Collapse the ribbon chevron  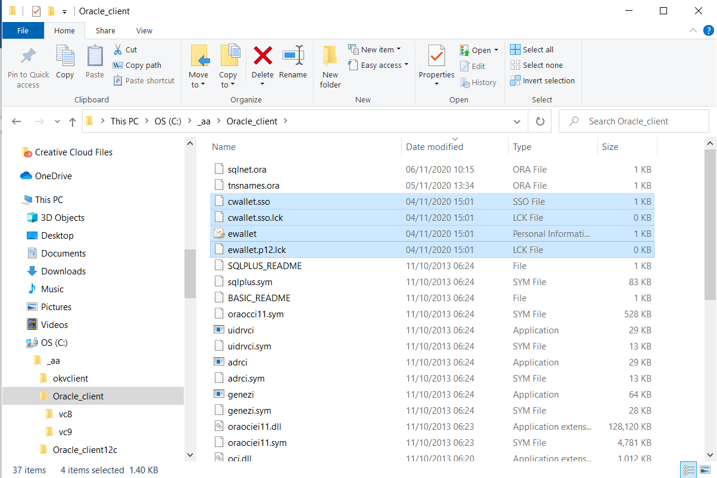click(693, 30)
